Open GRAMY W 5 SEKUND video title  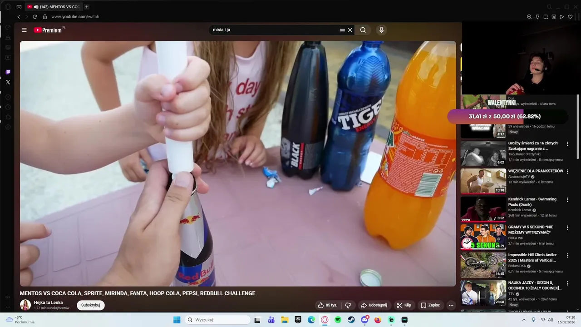pyautogui.click(x=531, y=230)
